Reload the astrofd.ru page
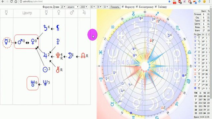This screenshot has width=212, height=119. point(11,1)
